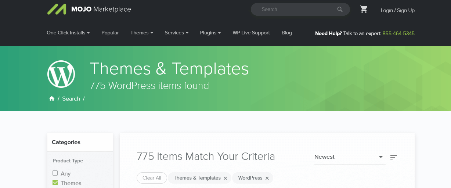
Task: Expand the One Click Installs menu
Action: [68, 33]
